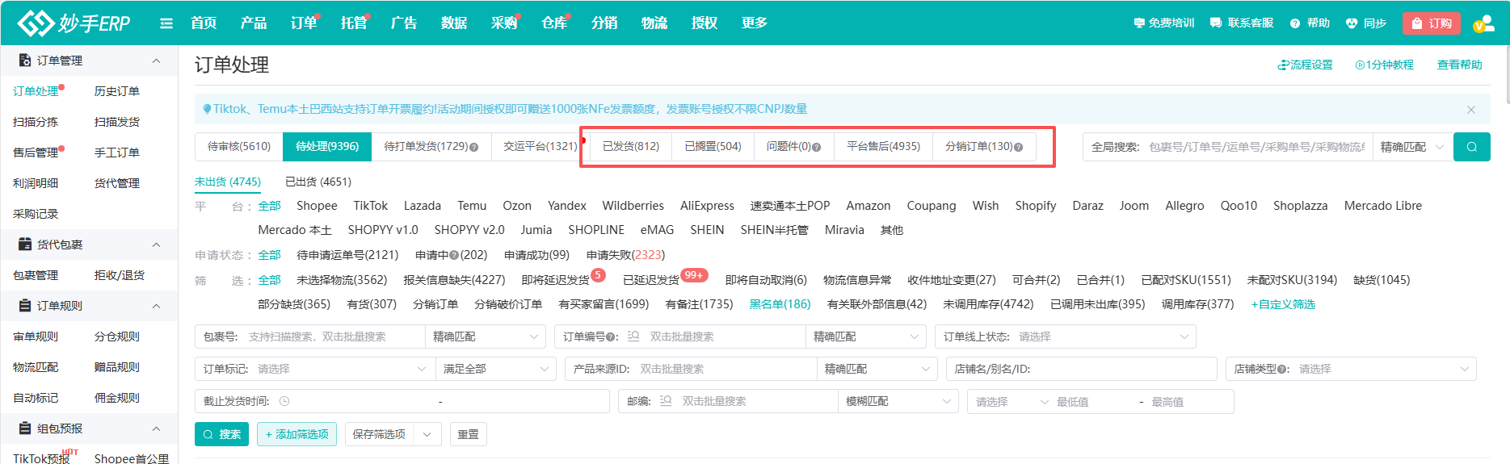
Task: Click the help icon inside 申请中(202)
Action: click(x=454, y=255)
